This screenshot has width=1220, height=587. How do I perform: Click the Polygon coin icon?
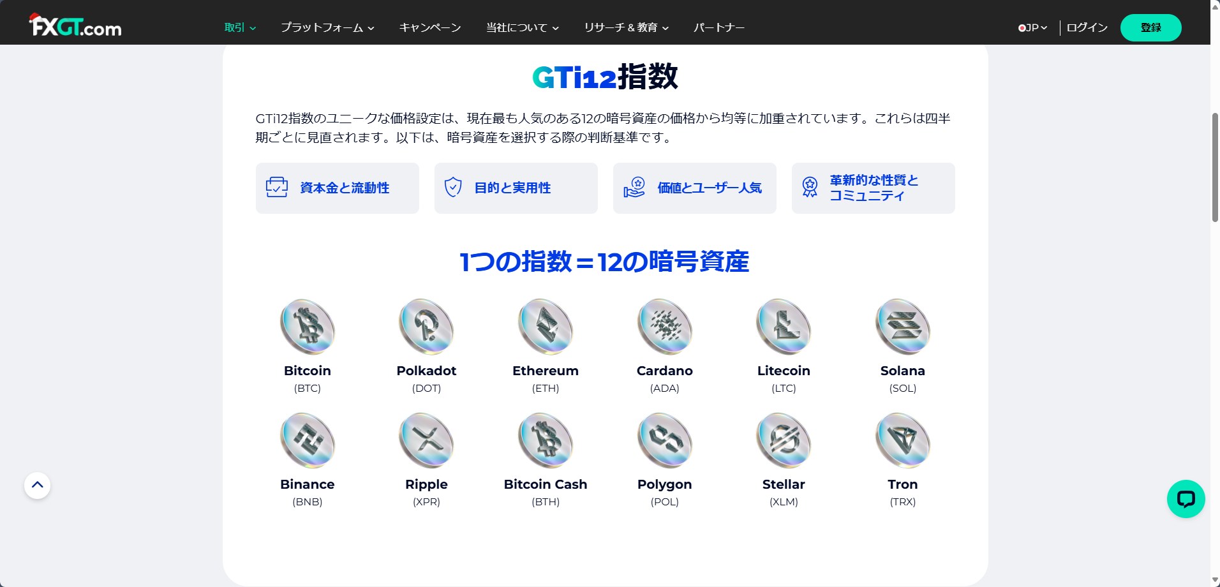click(665, 440)
